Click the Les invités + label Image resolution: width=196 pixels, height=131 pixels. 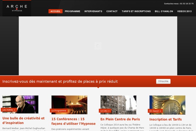9,110
